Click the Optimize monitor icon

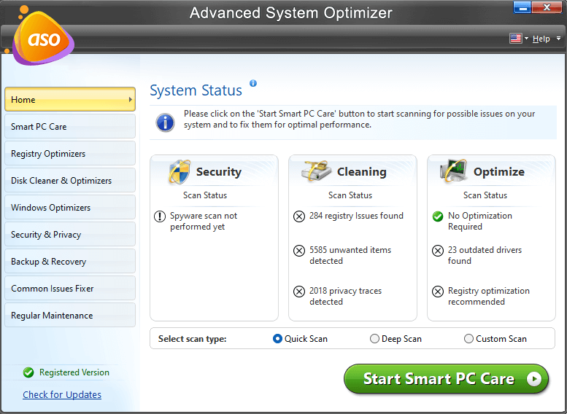[x=453, y=170]
